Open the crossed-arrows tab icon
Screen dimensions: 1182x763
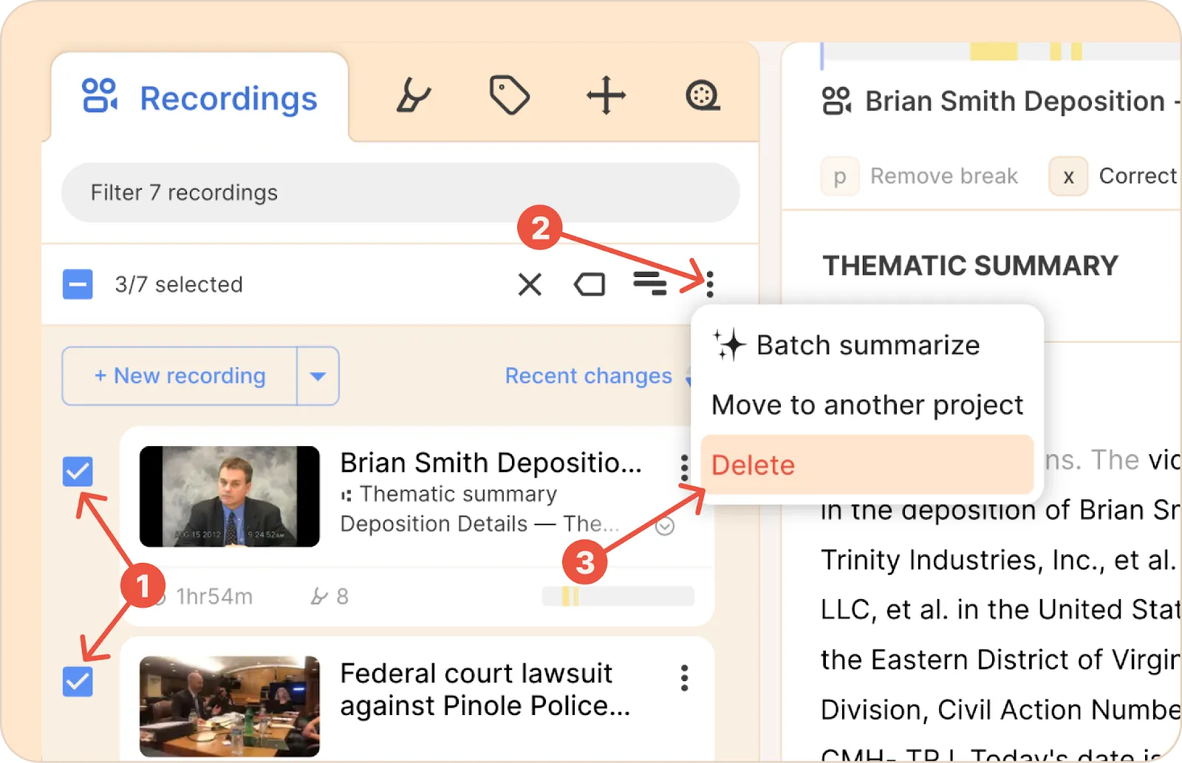(x=606, y=95)
